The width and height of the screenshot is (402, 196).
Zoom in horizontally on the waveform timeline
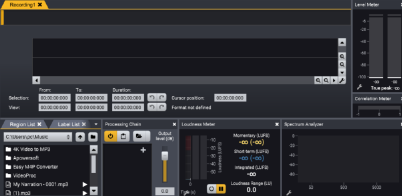(318, 81)
